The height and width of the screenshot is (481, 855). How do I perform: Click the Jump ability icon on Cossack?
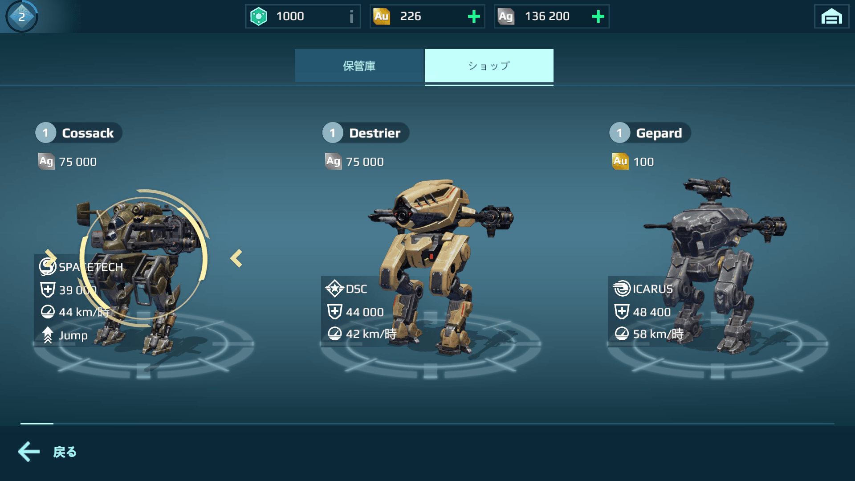click(48, 335)
